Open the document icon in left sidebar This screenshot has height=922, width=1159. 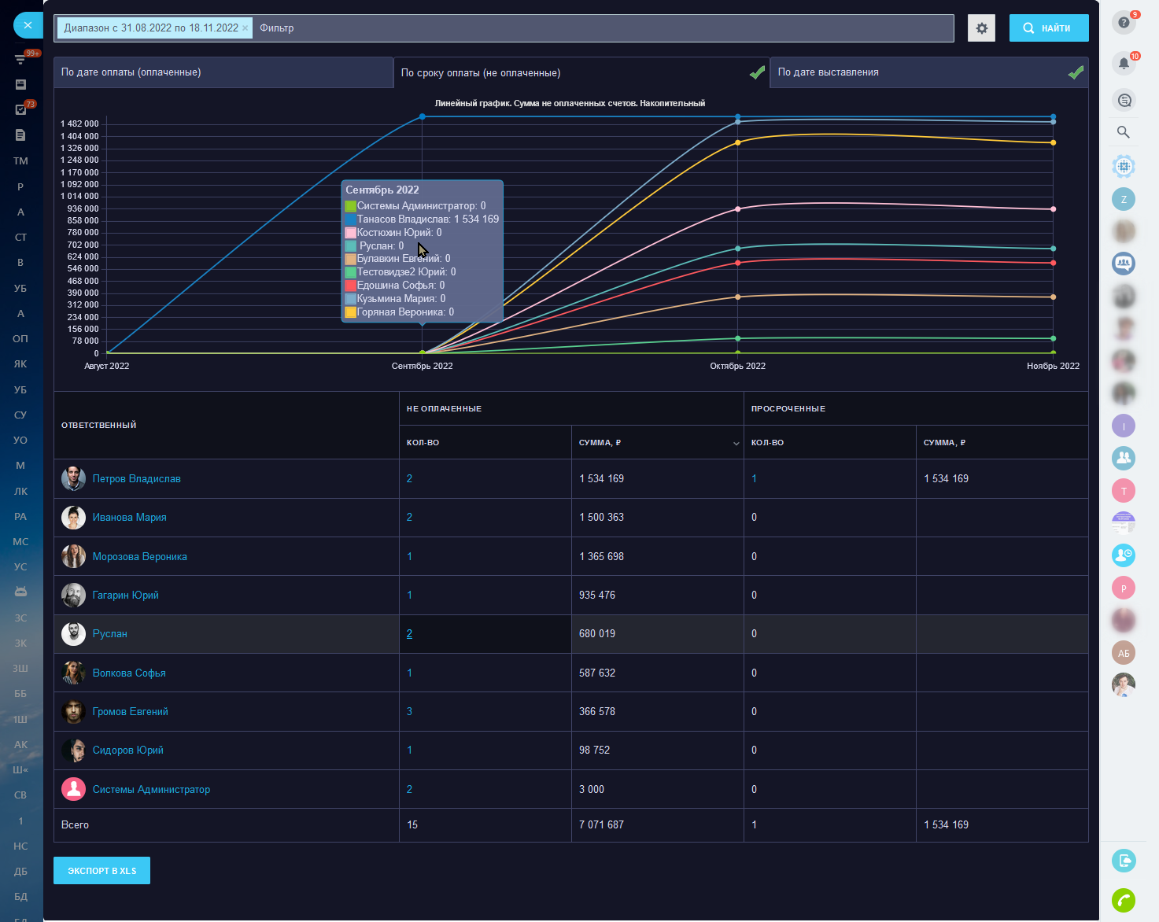tap(21, 135)
